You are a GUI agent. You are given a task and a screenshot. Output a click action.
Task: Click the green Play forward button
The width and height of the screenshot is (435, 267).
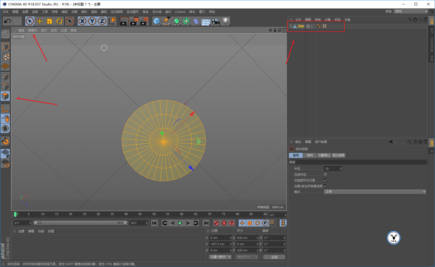point(180,223)
